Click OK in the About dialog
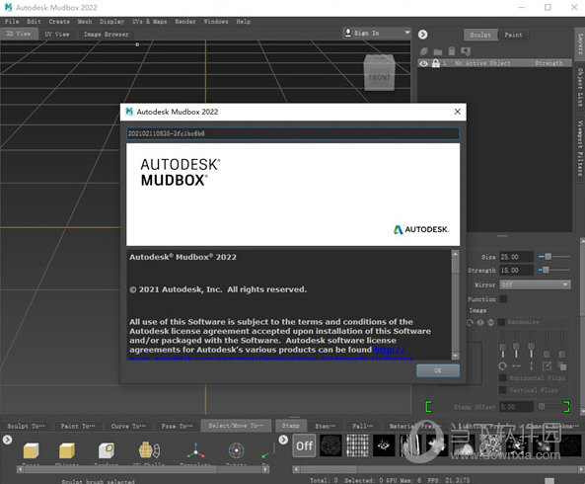 pyautogui.click(x=438, y=370)
